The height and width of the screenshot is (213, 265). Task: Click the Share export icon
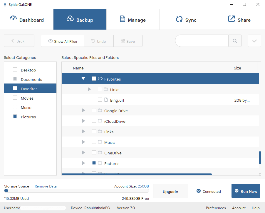tap(232, 19)
